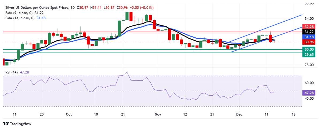The width and height of the screenshot is (321, 129).
Task: Click the 34.00 price axis label
Action: [309, 19]
